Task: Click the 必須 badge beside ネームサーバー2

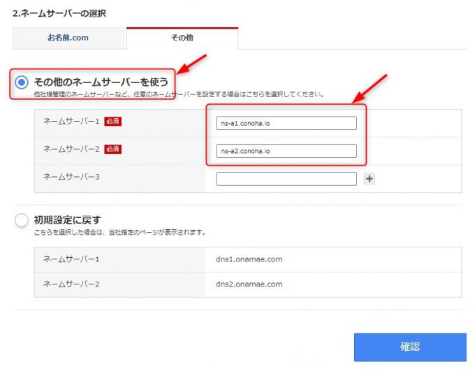Action: [x=112, y=149]
